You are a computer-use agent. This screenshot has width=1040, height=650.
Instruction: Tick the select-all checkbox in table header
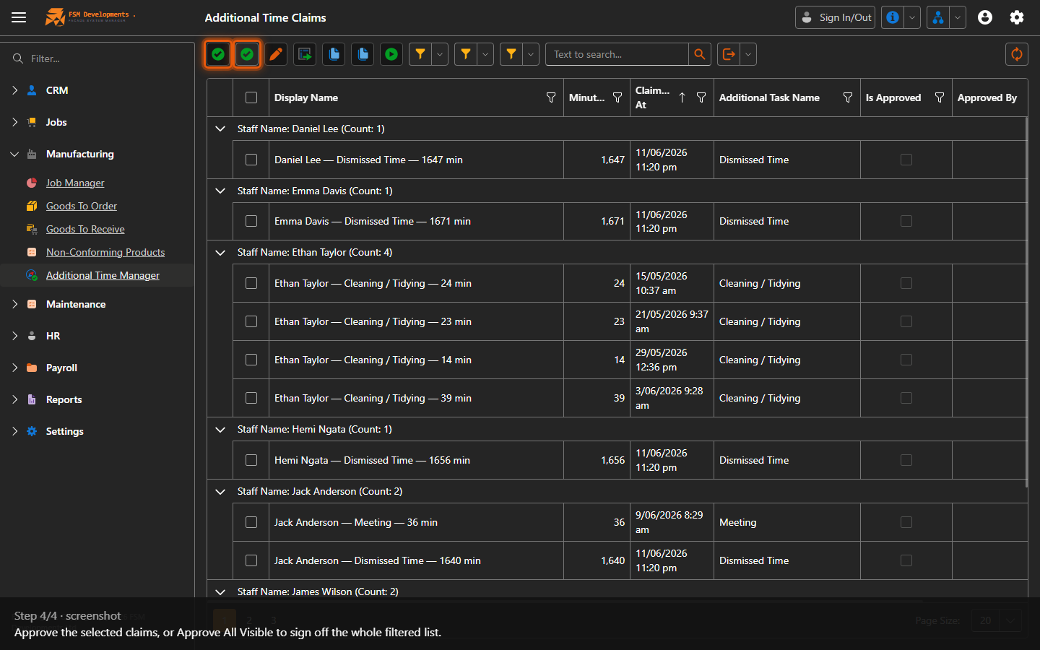pos(251,97)
